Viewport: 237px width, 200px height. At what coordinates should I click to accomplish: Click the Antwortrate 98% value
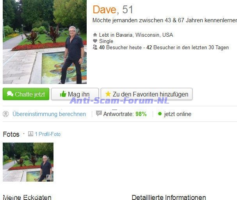141,114
